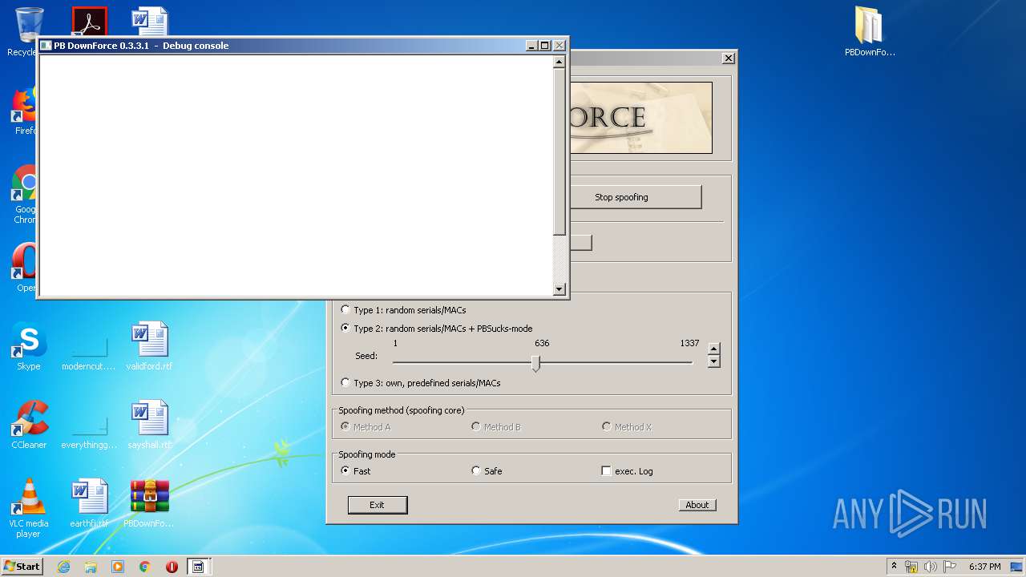Viewport: 1026px width, 577px height.
Task: Open the Word document icon at the top of the desktop
Action: click(149, 21)
